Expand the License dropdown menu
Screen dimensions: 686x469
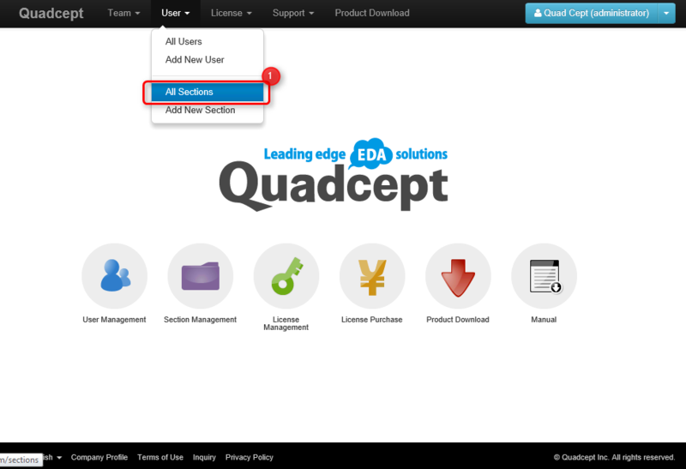(231, 13)
